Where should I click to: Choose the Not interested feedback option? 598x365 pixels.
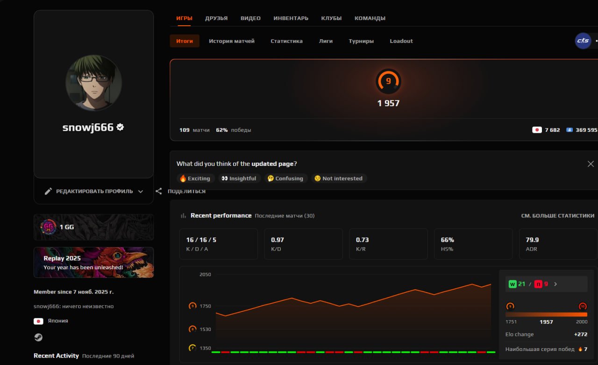pyautogui.click(x=339, y=178)
